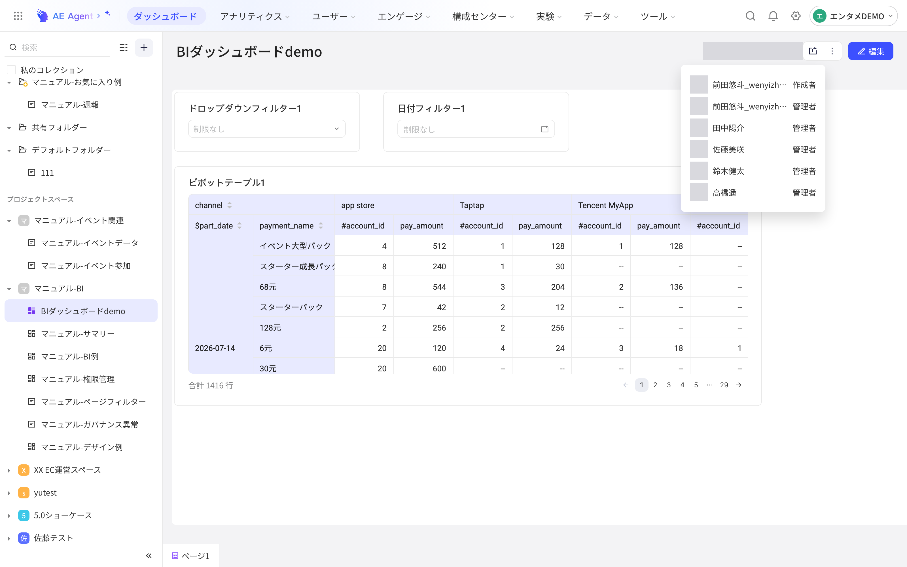Collapse the 共有フォルダー folder
The image size is (907, 567).
coord(9,128)
